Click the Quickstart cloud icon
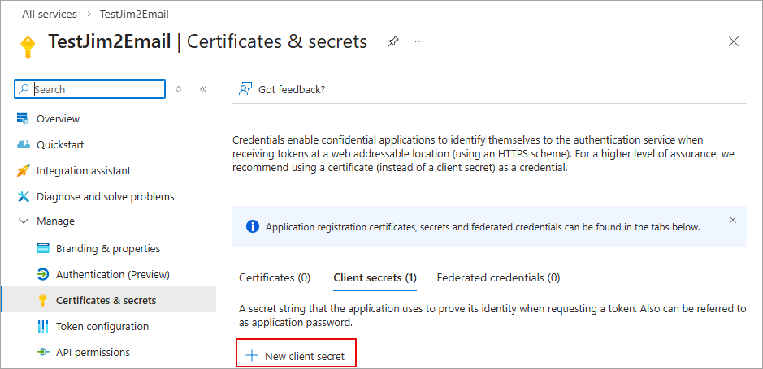Viewport: 763px width, 369px height. pos(23,144)
